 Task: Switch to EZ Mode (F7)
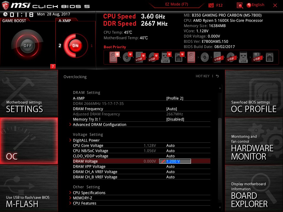point(177,4)
